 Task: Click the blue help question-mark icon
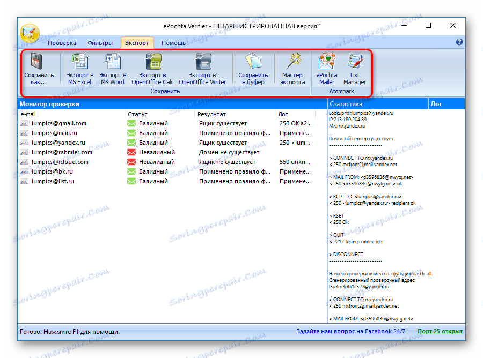coord(460,42)
